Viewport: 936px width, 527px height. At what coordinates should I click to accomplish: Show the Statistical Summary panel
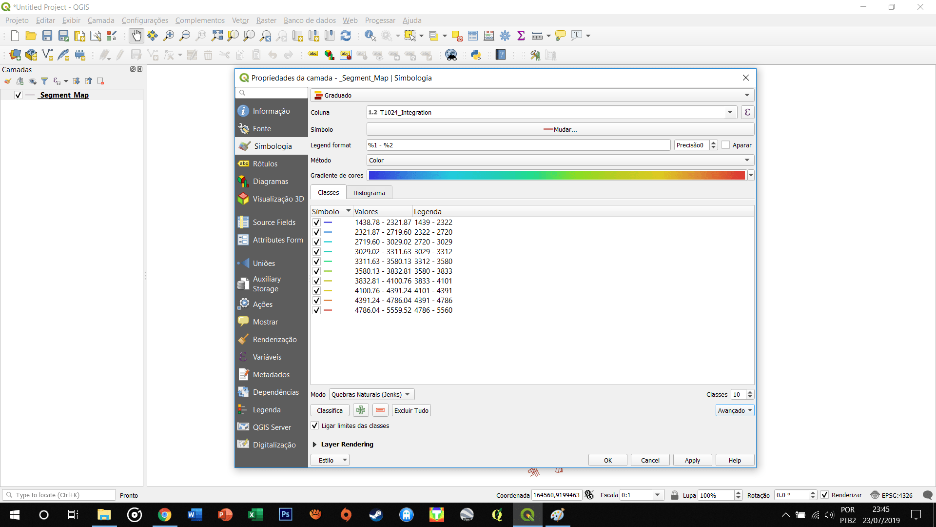point(521,35)
